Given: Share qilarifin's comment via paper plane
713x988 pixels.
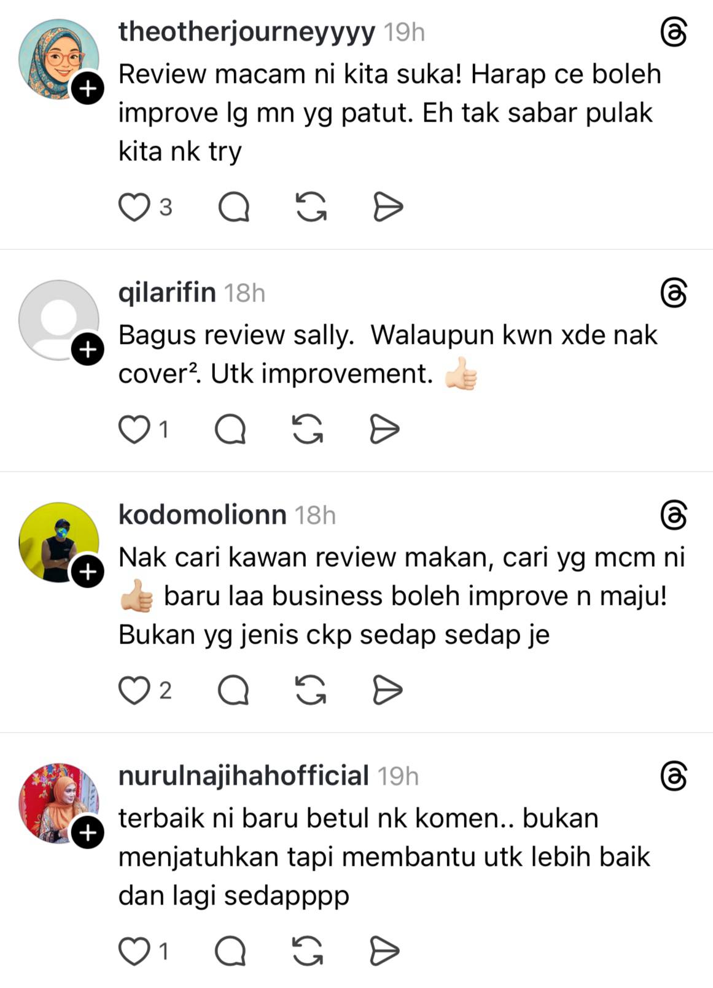Looking at the screenshot, I should pyautogui.click(x=384, y=429).
